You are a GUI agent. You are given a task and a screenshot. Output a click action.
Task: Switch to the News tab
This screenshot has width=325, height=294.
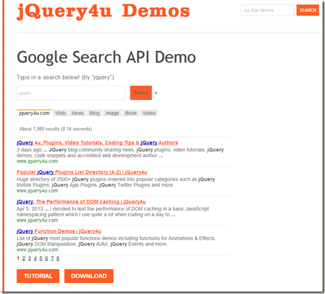pyautogui.click(x=78, y=113)
